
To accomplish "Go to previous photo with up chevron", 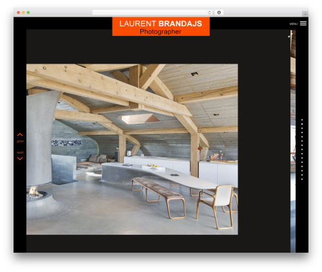I will pos(20,134).
